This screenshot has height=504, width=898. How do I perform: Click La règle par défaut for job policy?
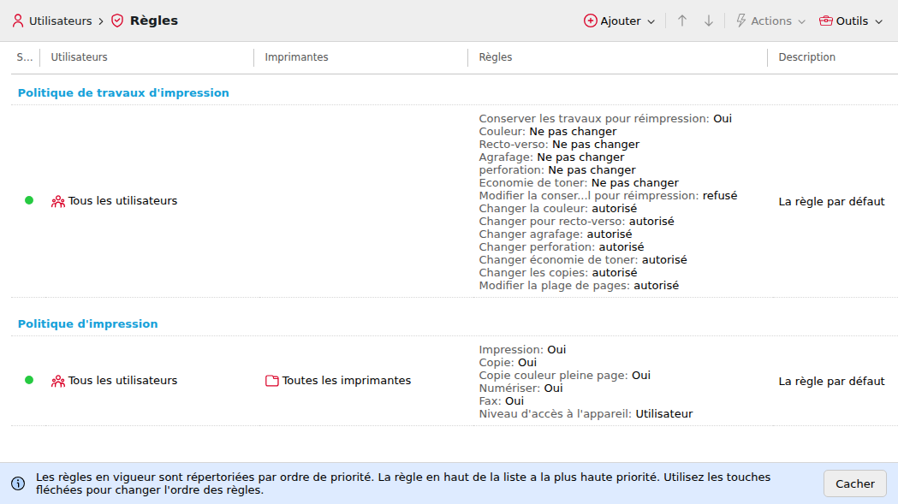[x=831, y=202]
